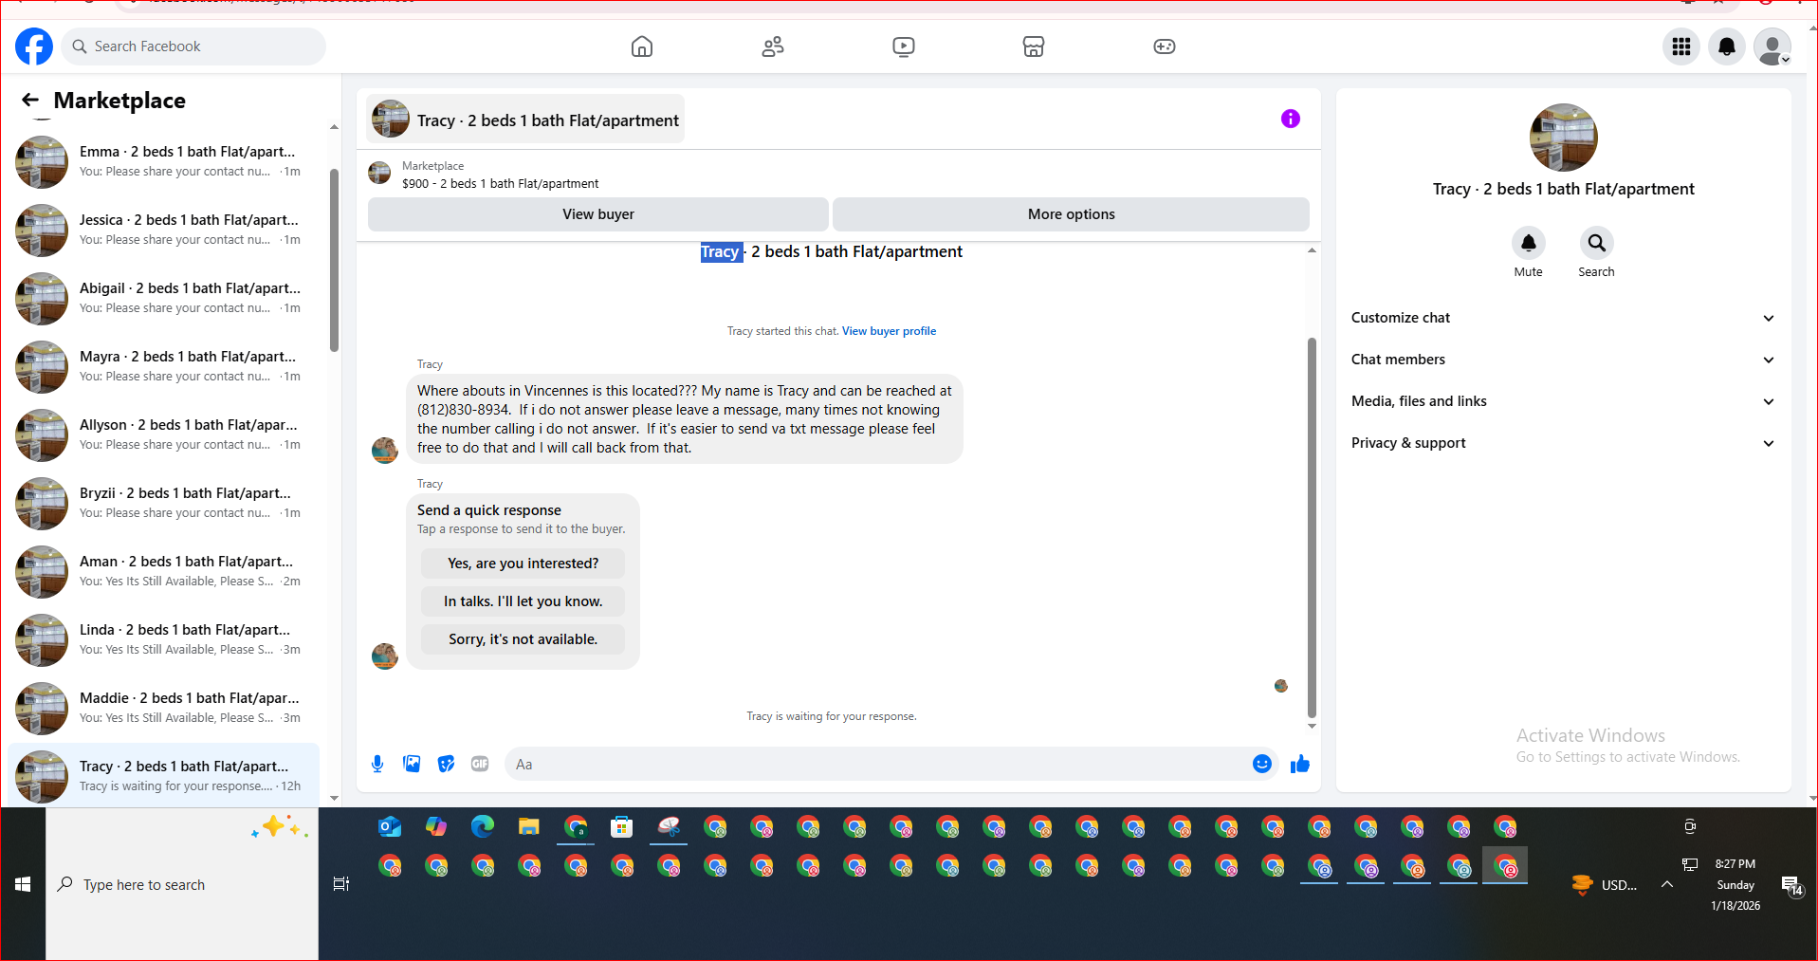This screenshot has height=961, width=1818.
Task: Open the notifications bell in the top bar
Action: [1727, 46]
